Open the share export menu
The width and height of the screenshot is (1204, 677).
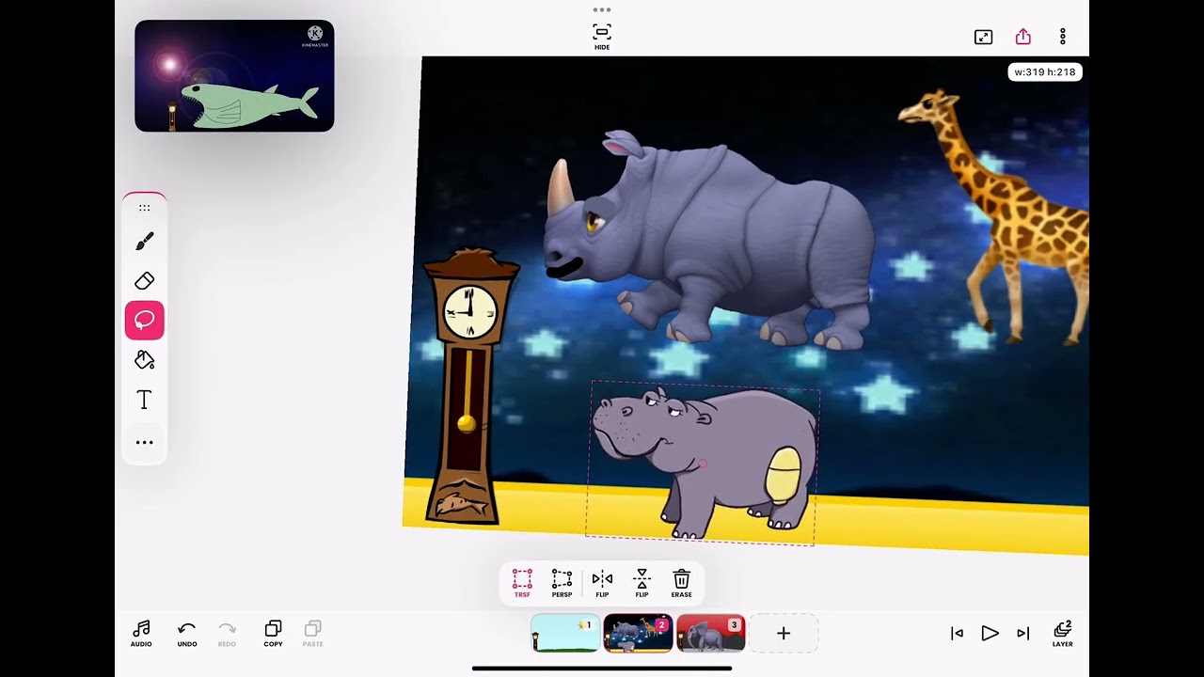[x=1023, y=37]
